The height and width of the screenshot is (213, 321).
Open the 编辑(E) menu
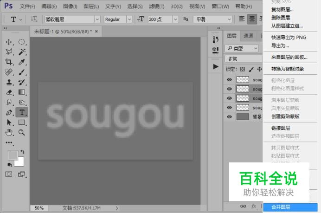coord(49,6)
